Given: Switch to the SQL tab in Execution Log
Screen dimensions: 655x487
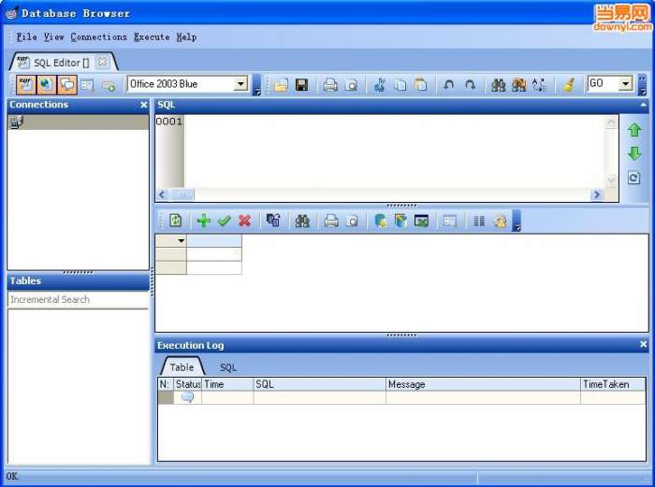Looking at the screenshot, I should [x=228, y=367].
